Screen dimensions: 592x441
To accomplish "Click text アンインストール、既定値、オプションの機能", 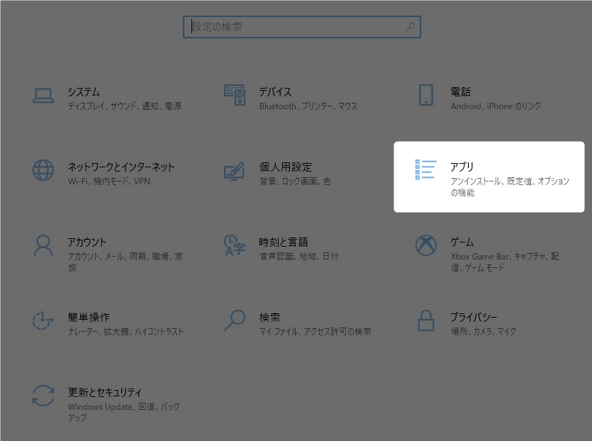I will pyautogui.click(x=510, y=187).
